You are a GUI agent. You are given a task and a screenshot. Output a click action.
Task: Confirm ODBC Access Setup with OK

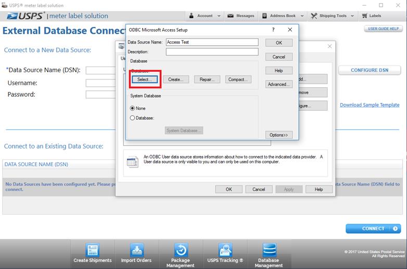[x=279, y=43]
